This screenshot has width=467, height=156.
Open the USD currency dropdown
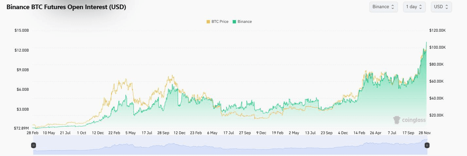(441, 7)
